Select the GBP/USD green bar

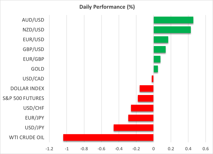click(160, 49)
